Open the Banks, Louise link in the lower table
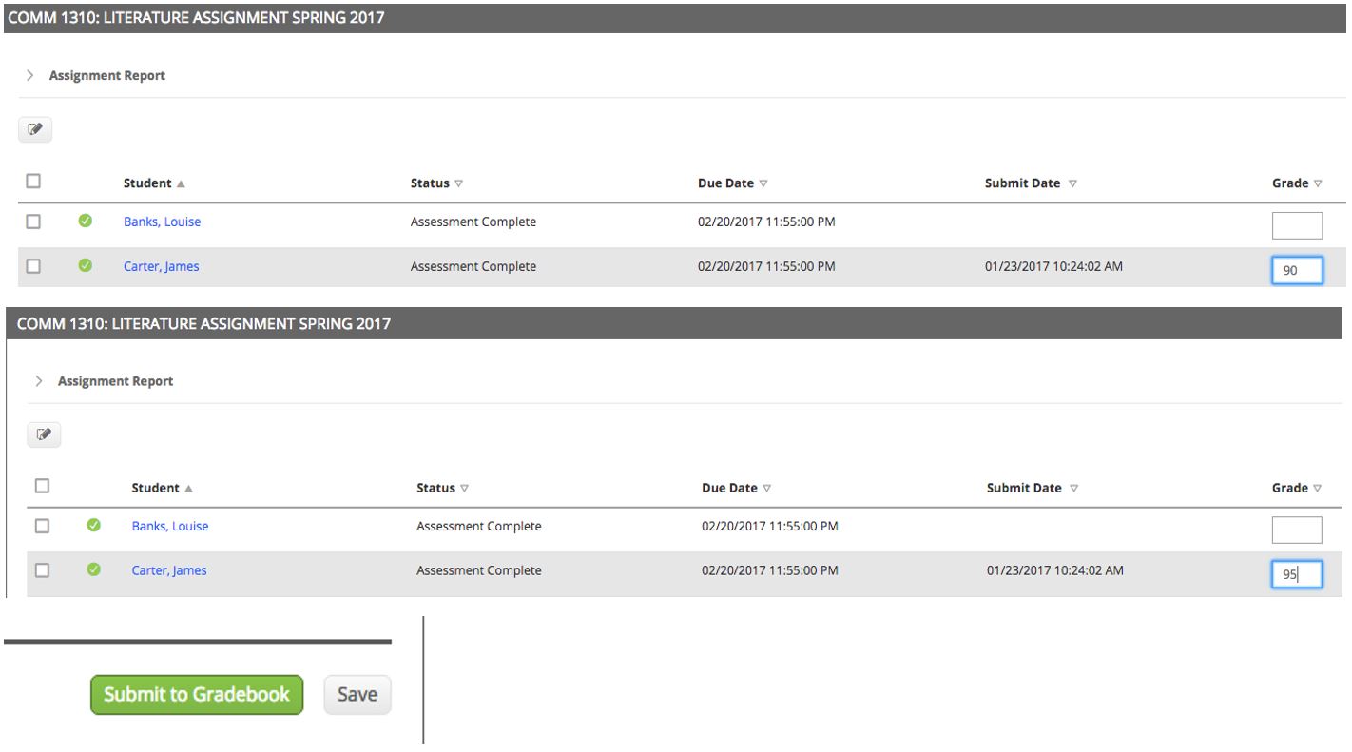Image resolution: width=1352 pixels, height=752 pixels. [x=170, y=526]
